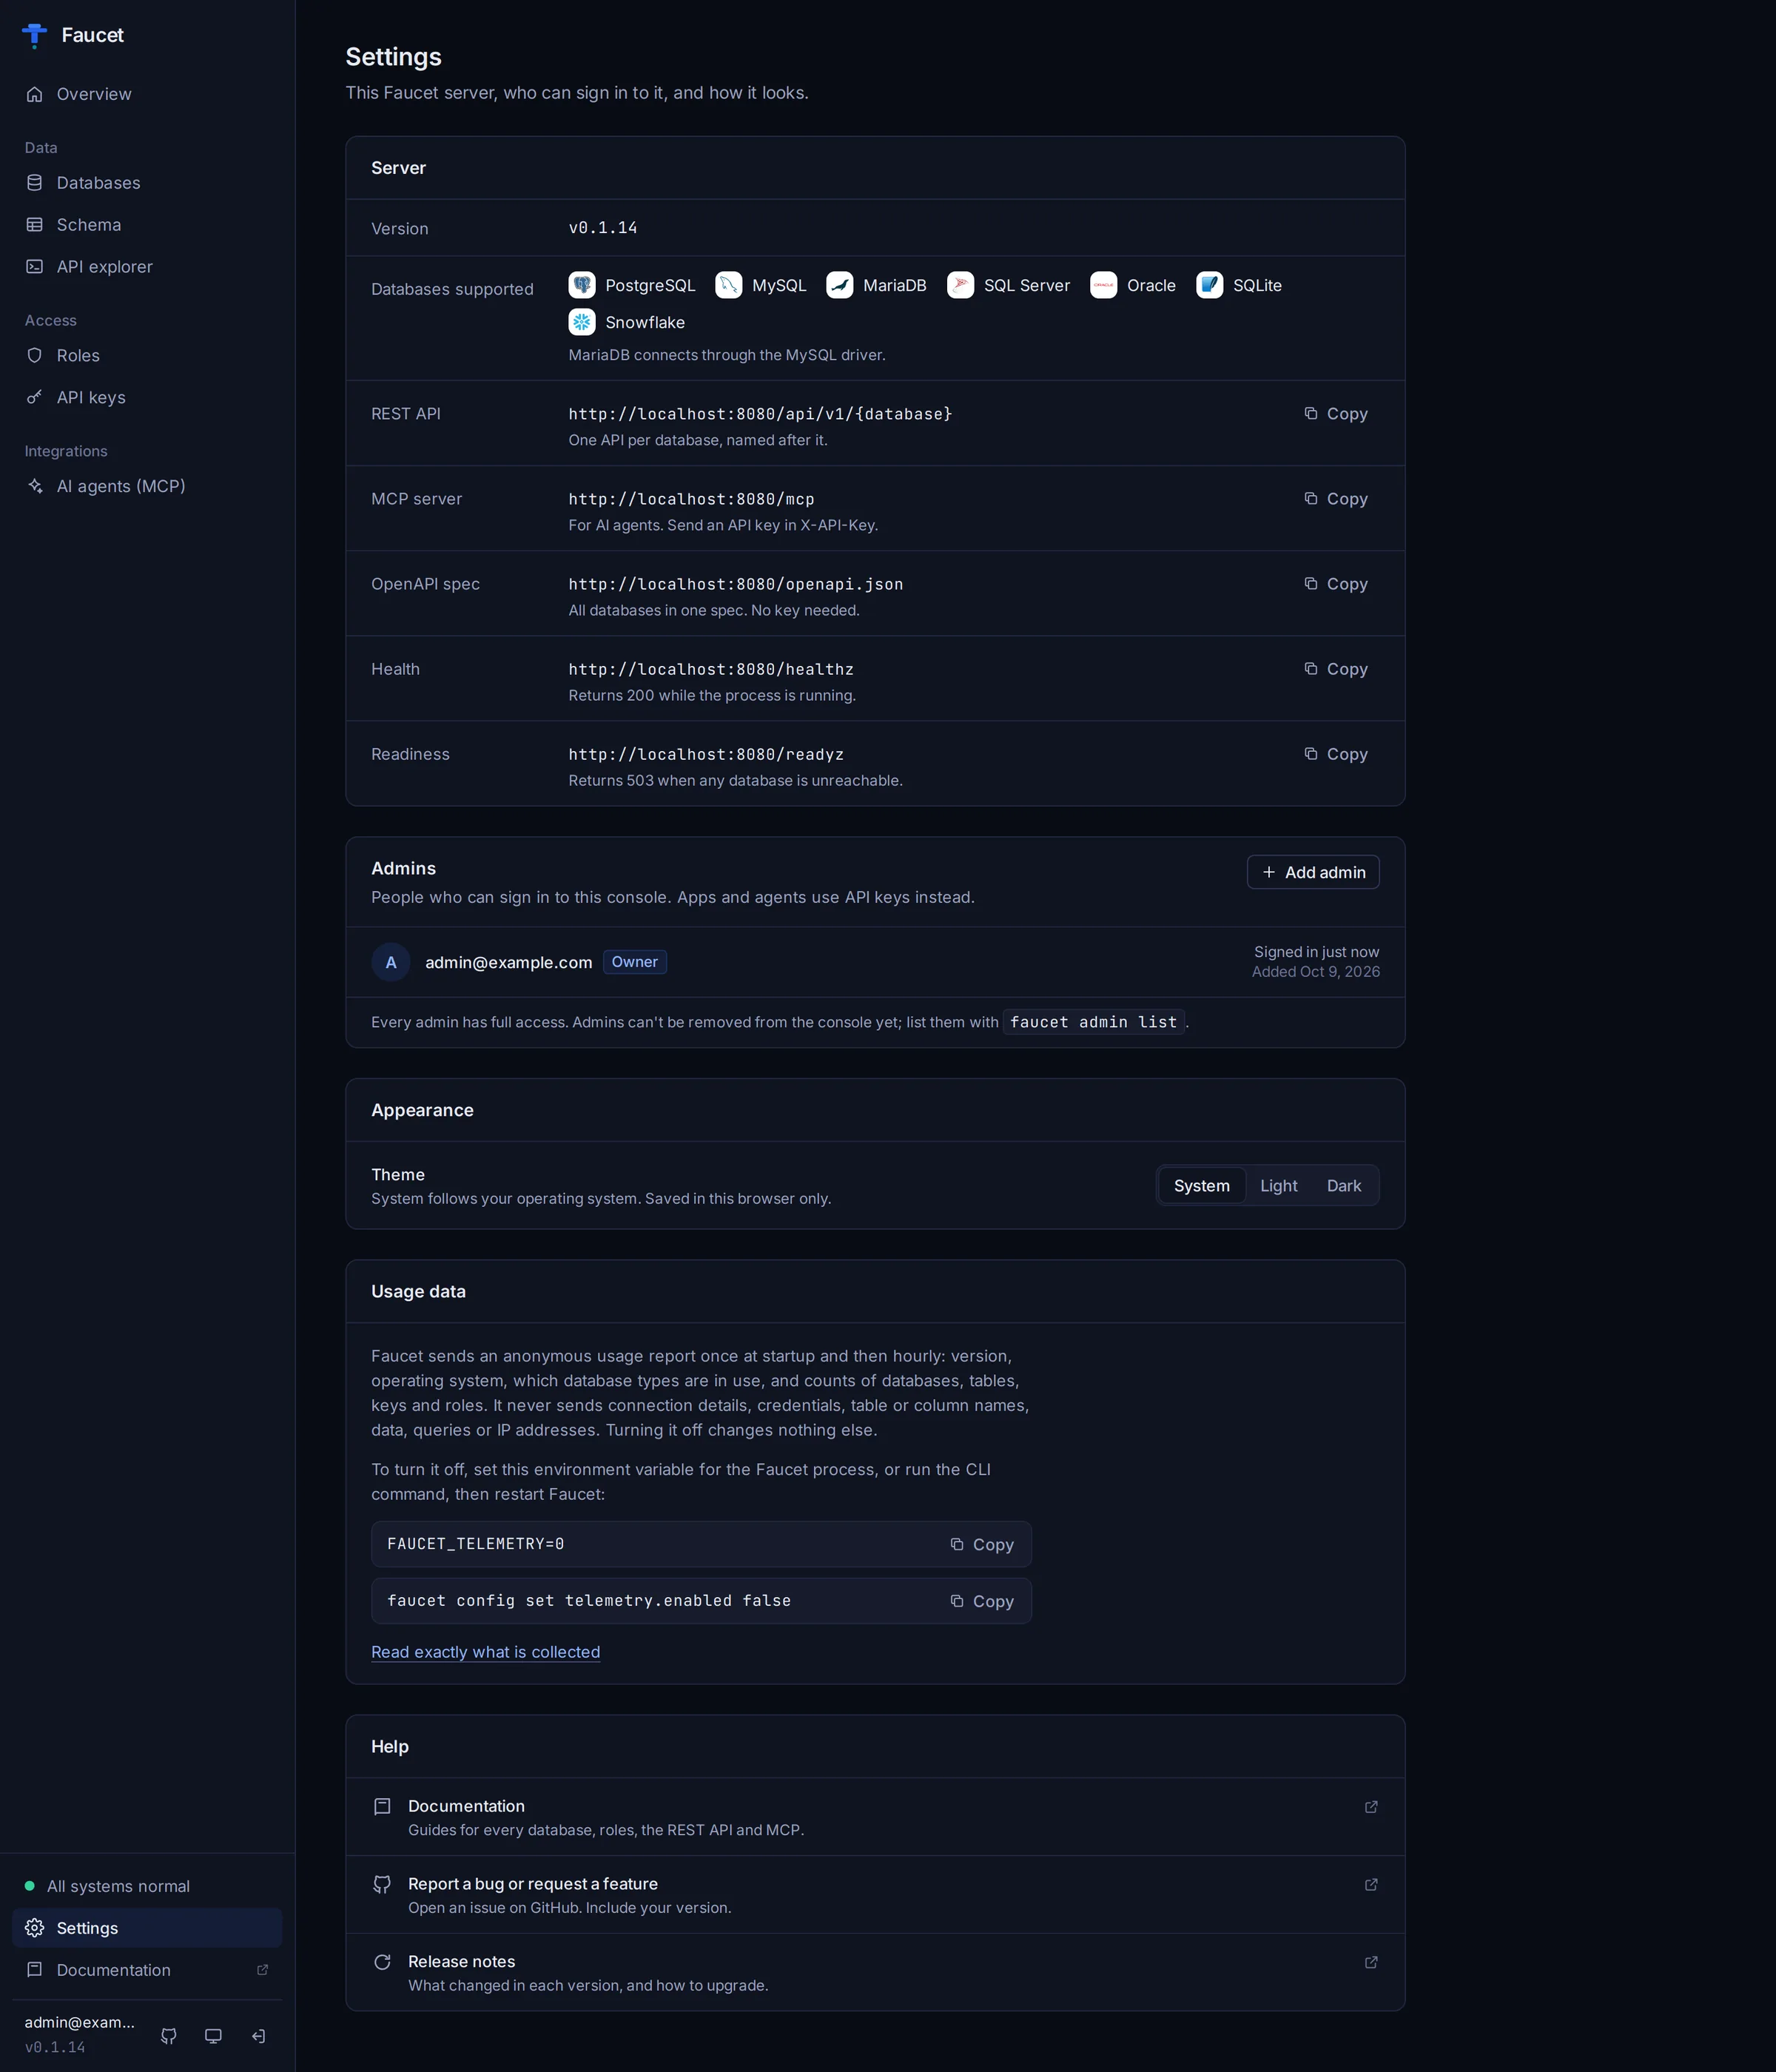Click the MySQL database icon
The height and width of the screenshot is (2072, 1776).
click(x=729, y=285)
